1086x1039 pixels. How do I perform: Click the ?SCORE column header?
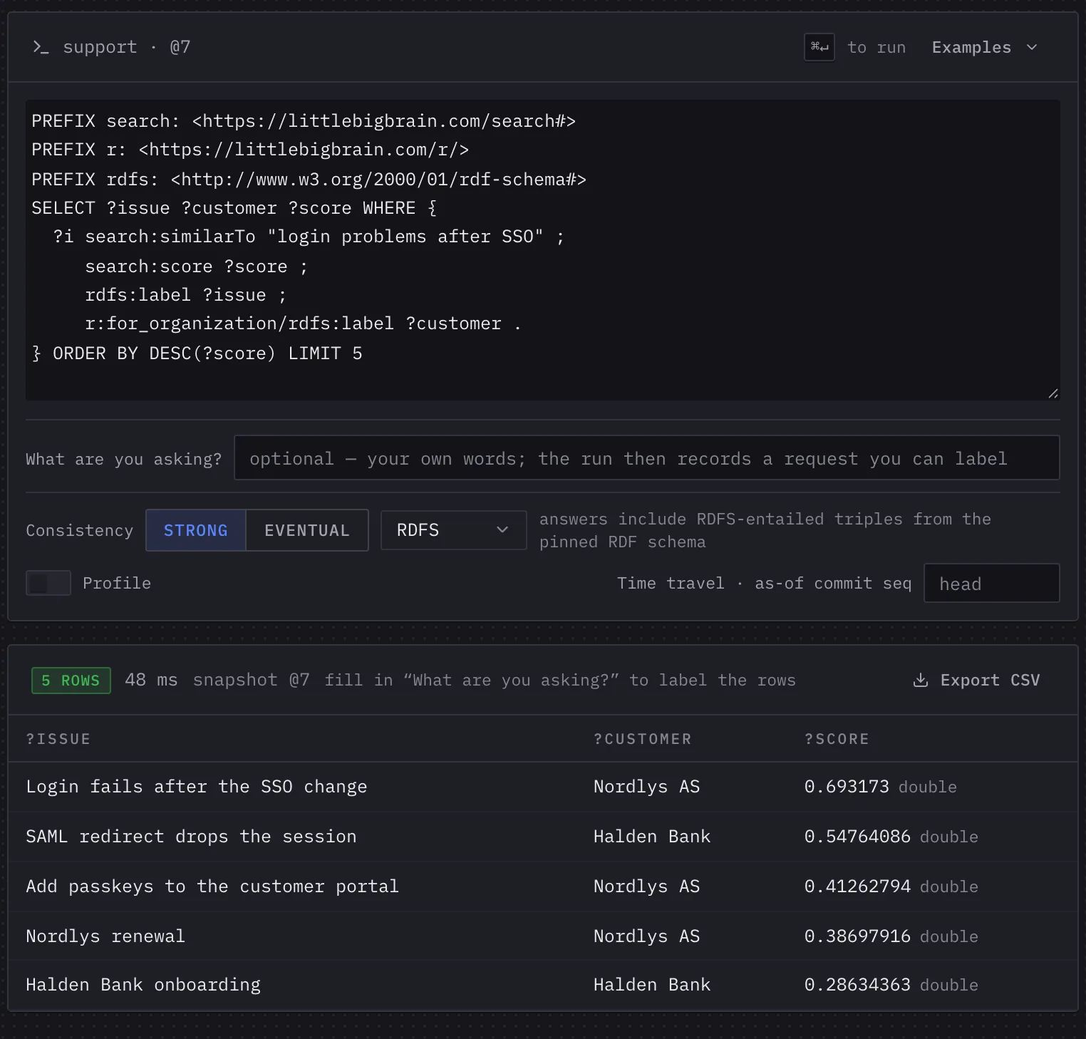837,739
